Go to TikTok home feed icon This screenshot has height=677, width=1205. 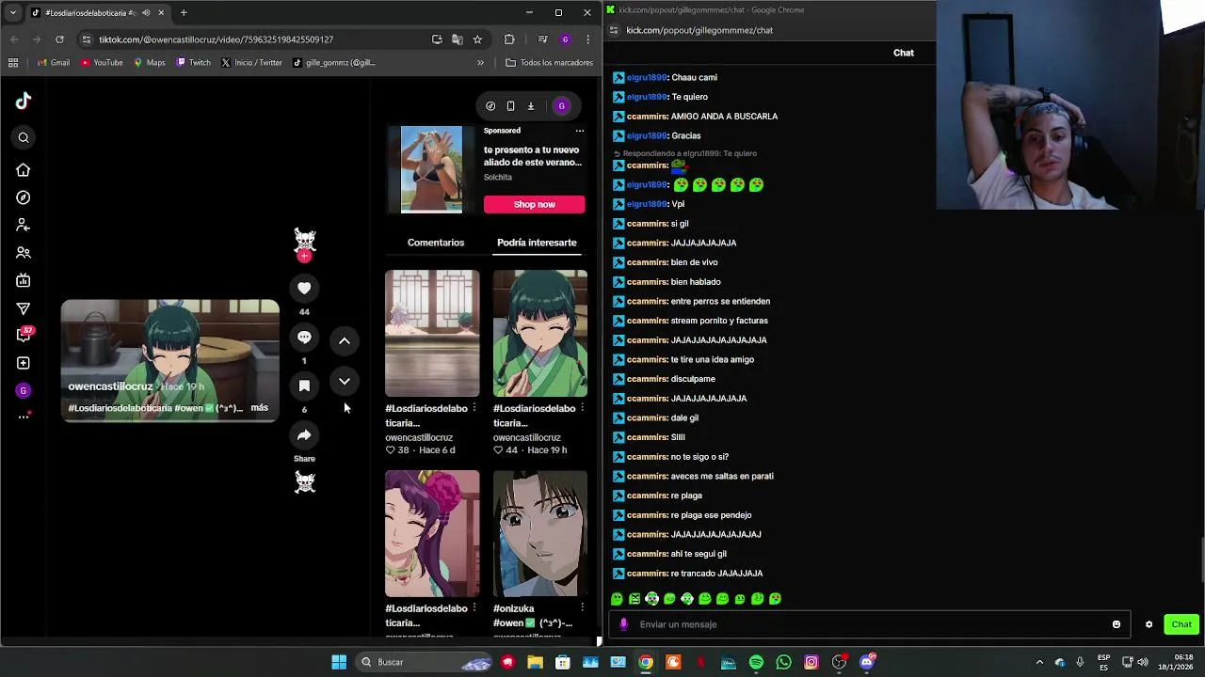coord(24,170)
